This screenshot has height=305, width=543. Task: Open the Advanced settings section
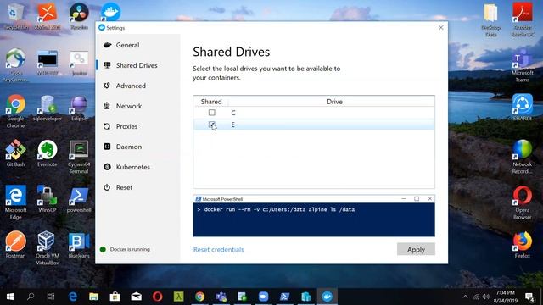[x=131, y=86]
